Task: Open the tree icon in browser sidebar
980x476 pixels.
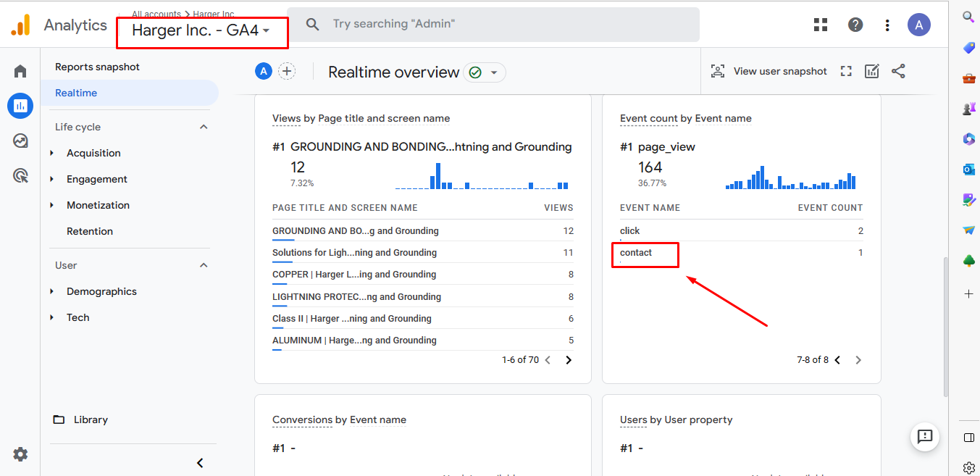Action: click(x=968, y=261)
